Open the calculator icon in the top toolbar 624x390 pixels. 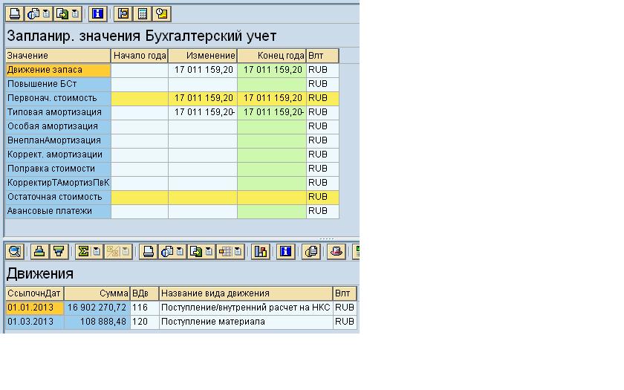click(x=143, y=13)
